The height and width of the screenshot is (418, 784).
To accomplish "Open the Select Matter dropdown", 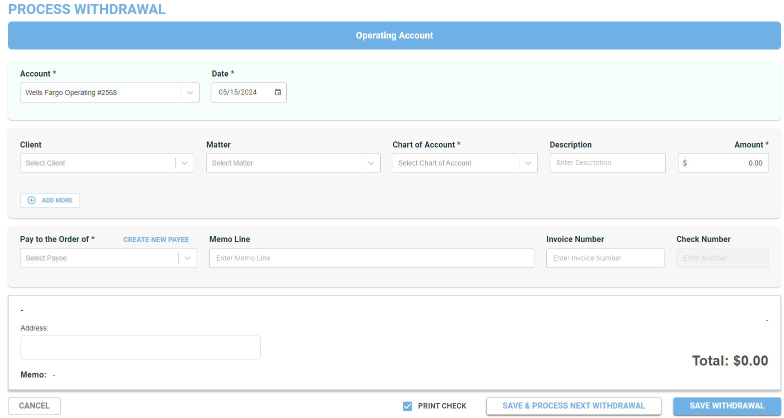I will pyautogui.click(x=293, y=163).
